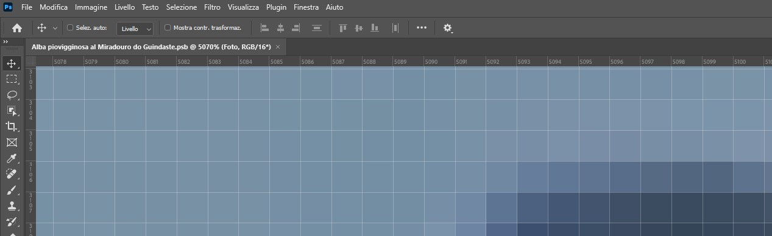
Task: Select the Rectangular Marquee tool
Action: [12, 79]
